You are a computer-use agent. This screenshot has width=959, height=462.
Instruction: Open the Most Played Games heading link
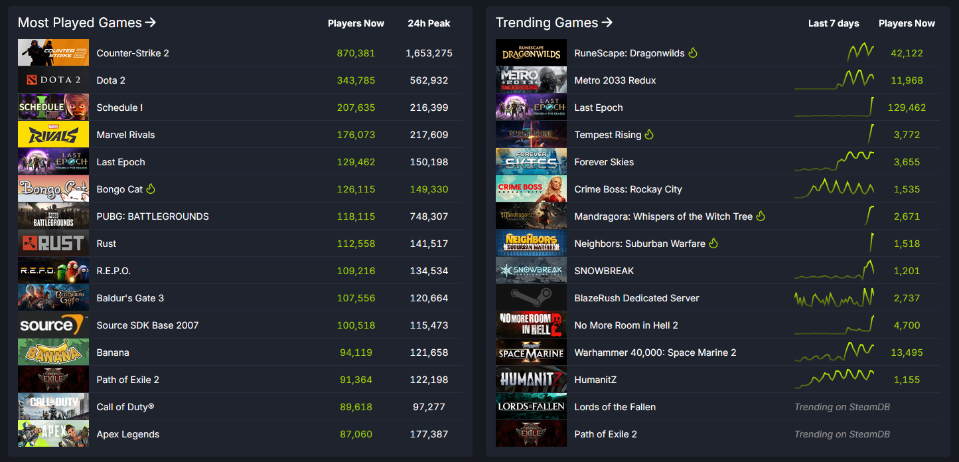[87, 23]
